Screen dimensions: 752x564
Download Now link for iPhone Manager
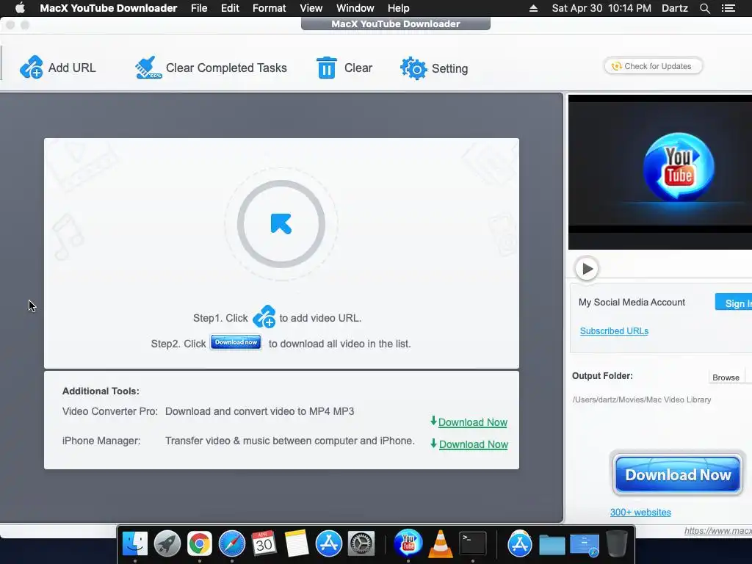tap(474, 444)
